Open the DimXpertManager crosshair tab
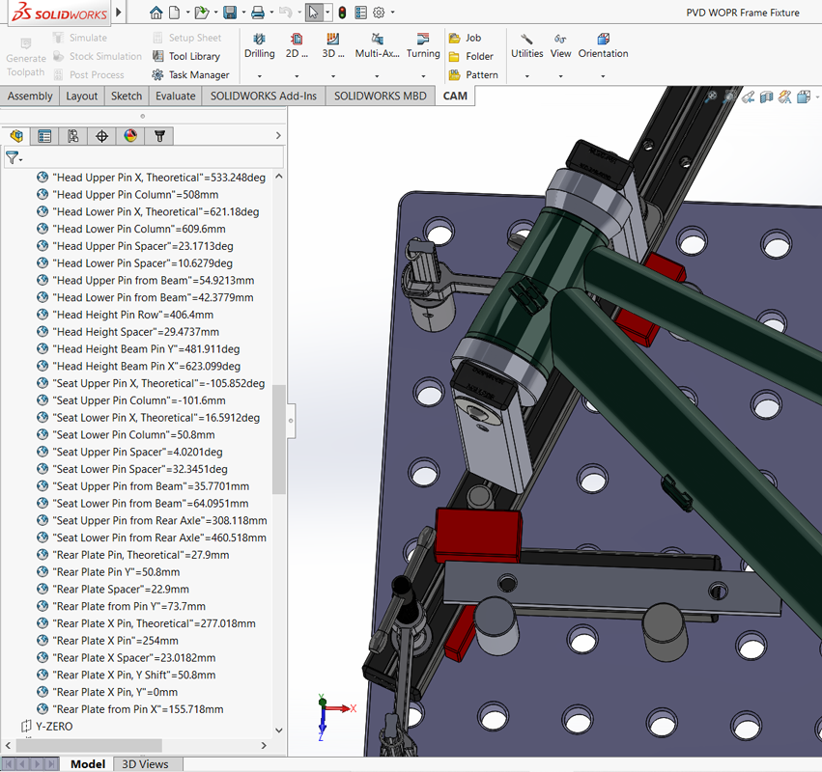The image size is (822, 772). 101,136
